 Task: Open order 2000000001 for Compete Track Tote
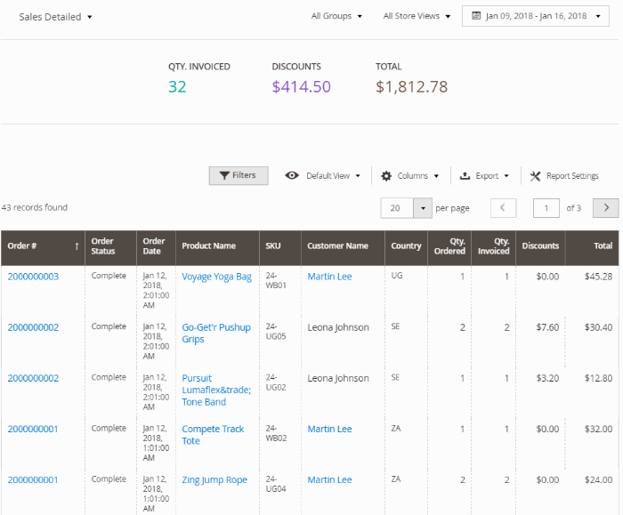(33, 430)
